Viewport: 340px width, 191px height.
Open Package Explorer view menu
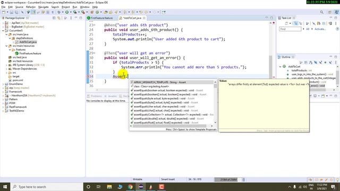click(71, 18)
